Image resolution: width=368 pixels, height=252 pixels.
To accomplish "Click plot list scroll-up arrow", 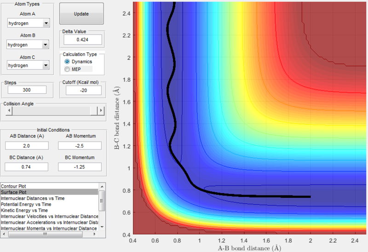I will pos(102,187).
